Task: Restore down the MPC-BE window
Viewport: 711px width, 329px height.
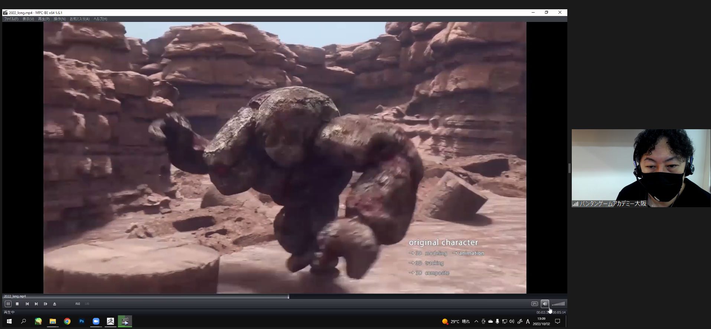Action: click(547, 12)
